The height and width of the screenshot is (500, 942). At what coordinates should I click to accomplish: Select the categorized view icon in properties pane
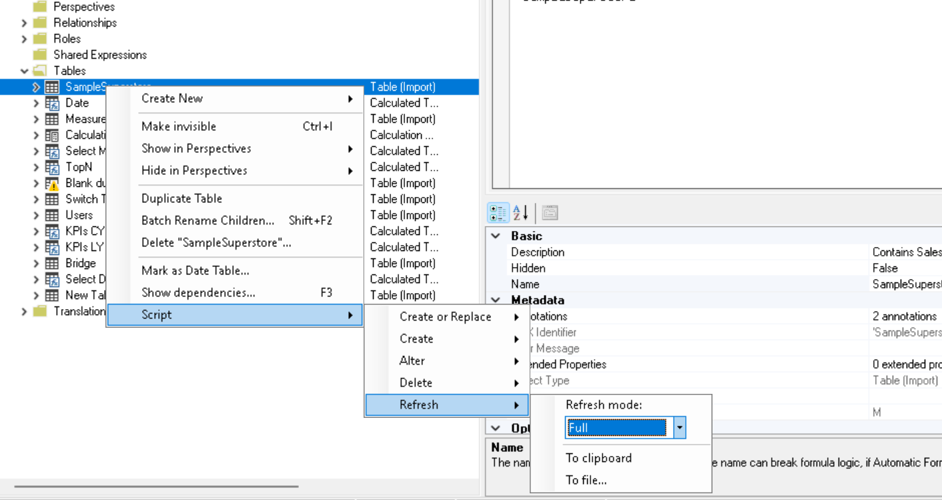tap(497, 212)
